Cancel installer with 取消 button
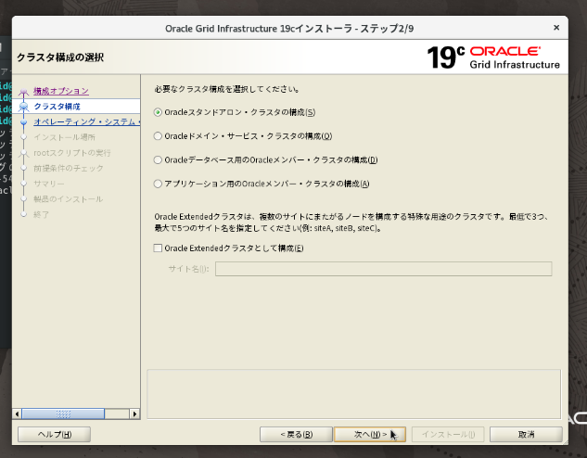 click(526, 435)
